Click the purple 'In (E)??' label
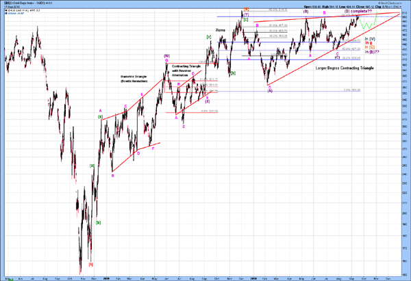 coord(372,52)
